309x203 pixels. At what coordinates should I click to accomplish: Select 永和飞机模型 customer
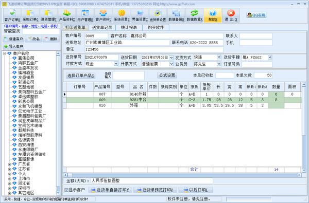tap(30, 106)
